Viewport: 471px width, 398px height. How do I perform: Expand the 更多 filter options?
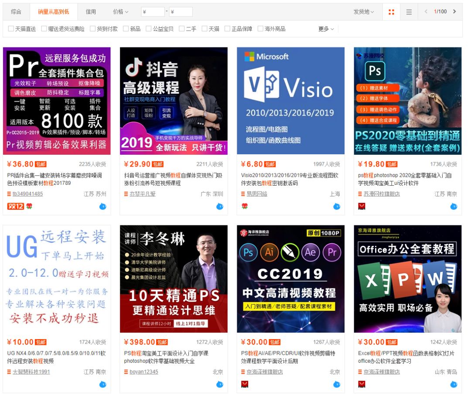pyautogui.click(x=326, y=29)
